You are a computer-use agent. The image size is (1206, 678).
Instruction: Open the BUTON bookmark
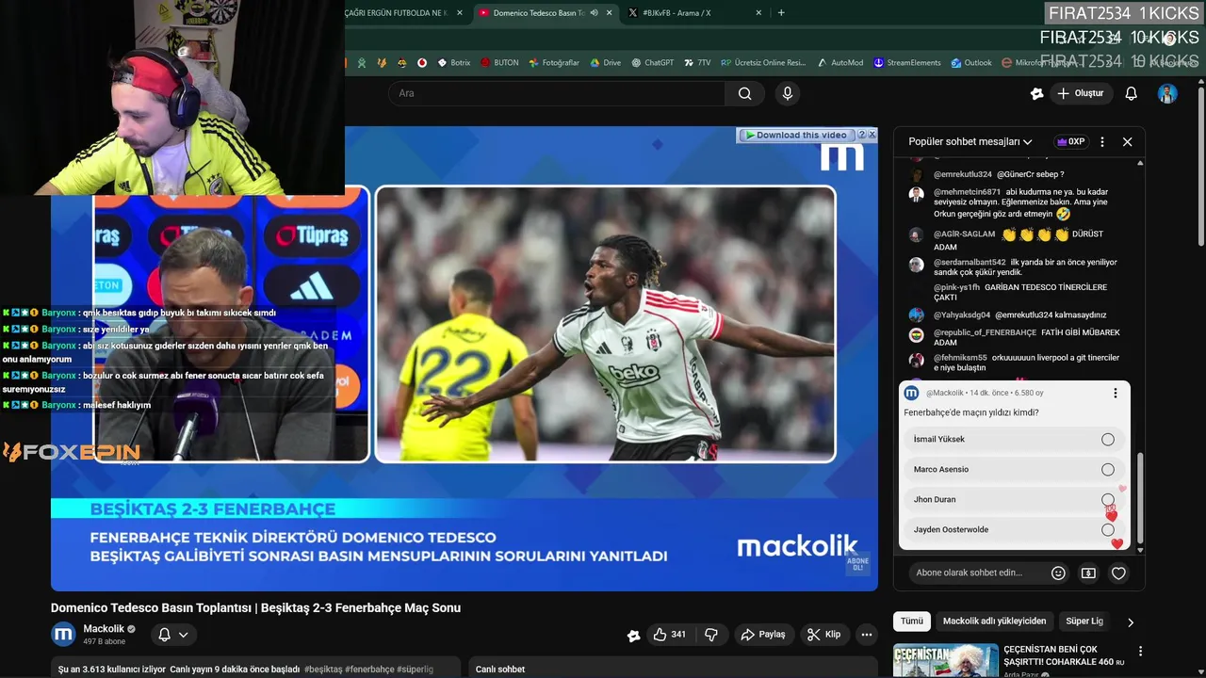coord(499,63)
